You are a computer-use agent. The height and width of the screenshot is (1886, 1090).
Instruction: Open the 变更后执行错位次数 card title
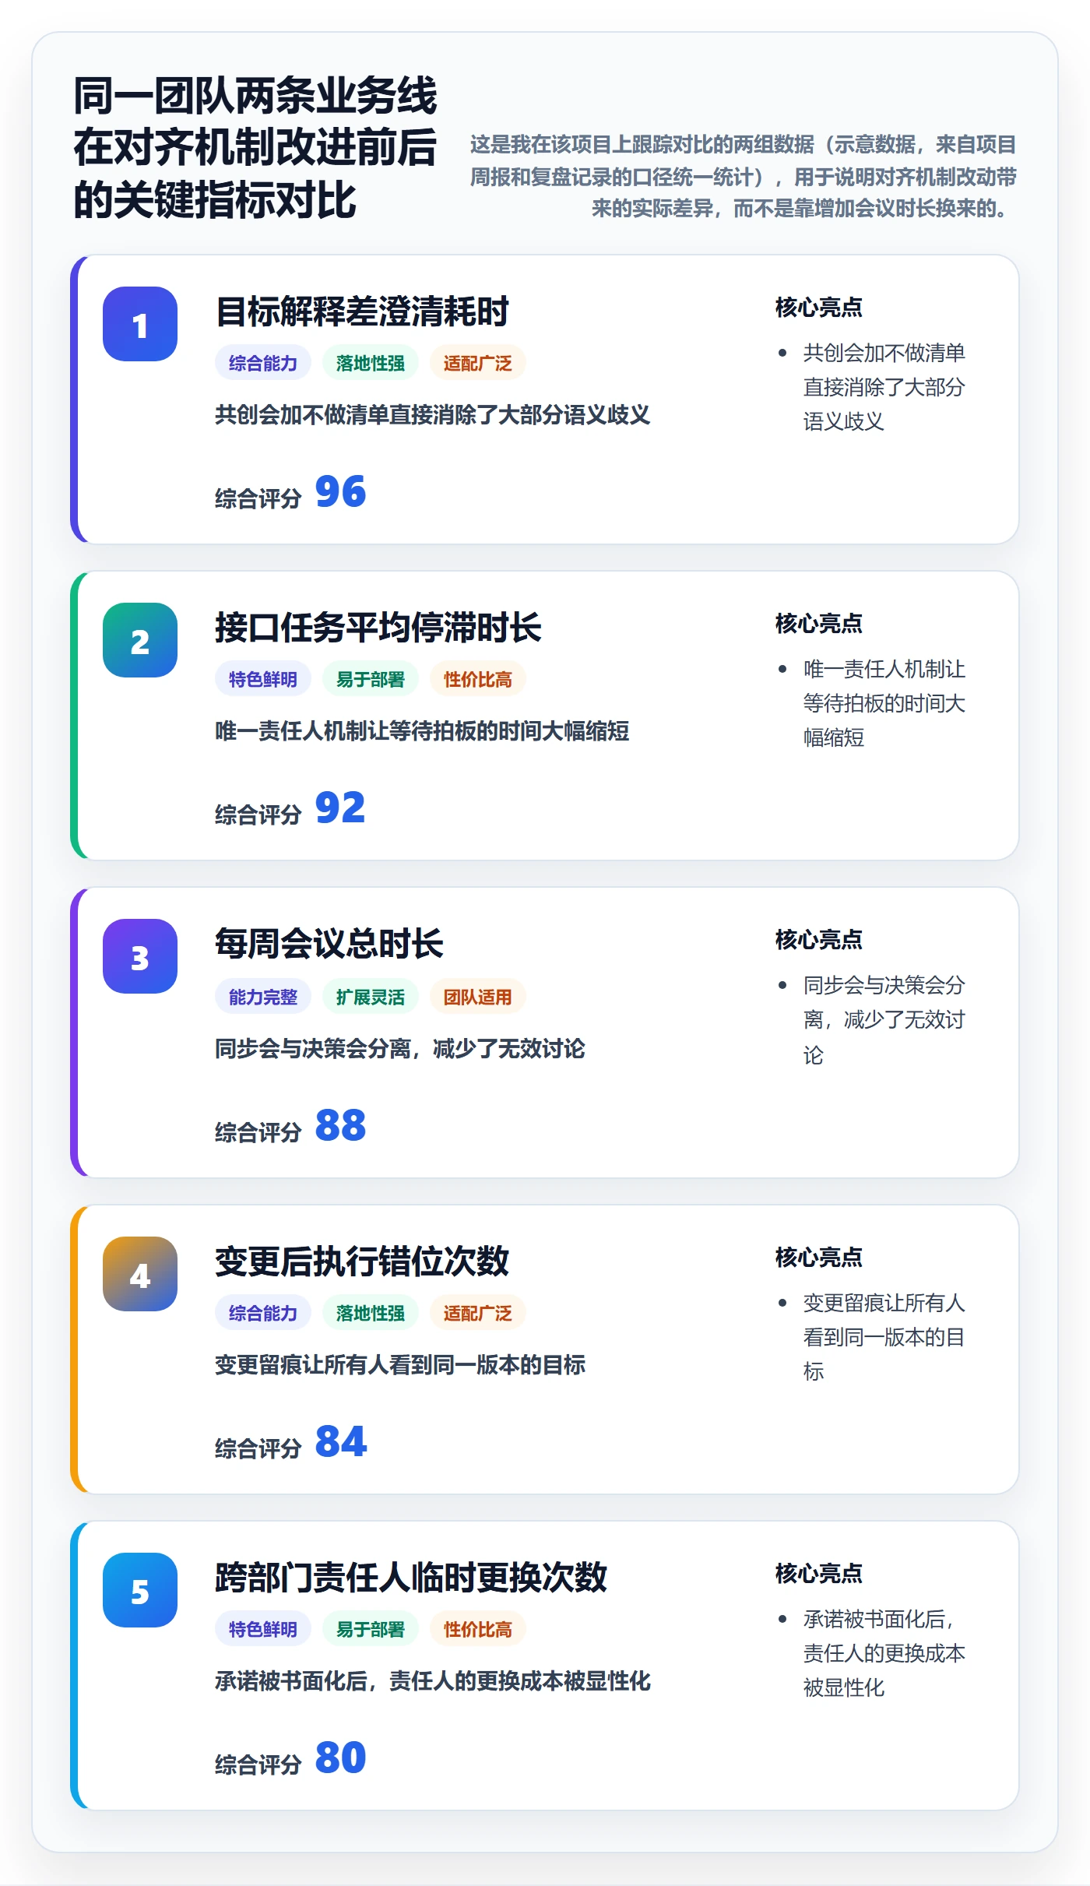pos(362,1261)
